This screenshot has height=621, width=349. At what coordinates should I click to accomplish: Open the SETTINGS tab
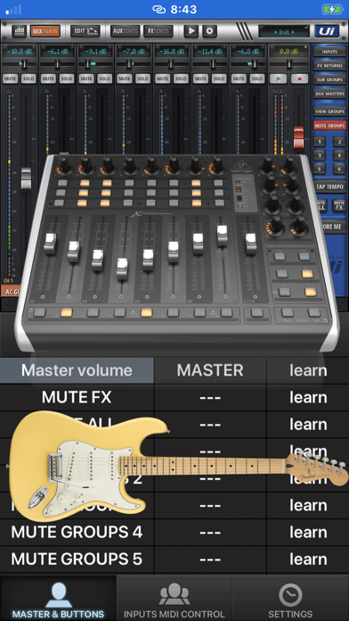290,599
